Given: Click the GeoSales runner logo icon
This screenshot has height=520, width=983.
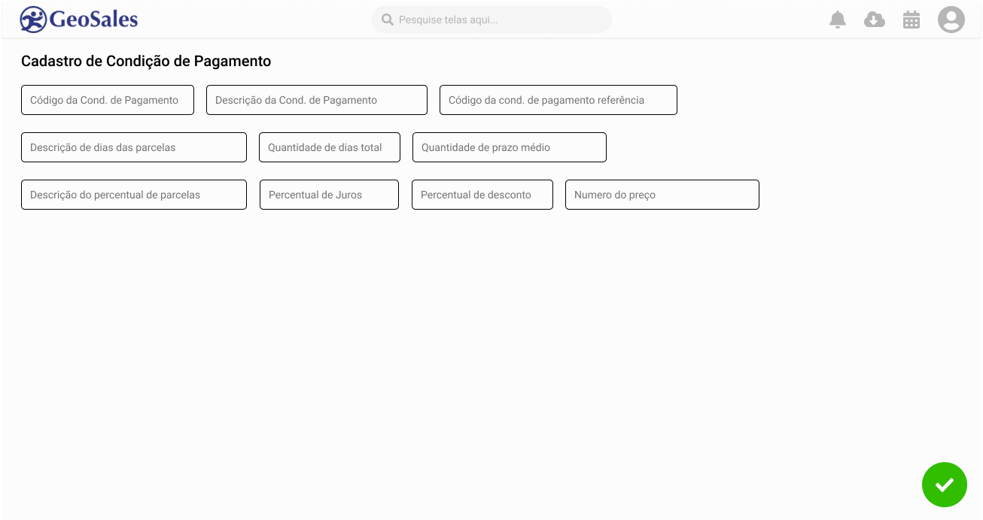Looking at the screenshot, I should [x=34, y=20].
